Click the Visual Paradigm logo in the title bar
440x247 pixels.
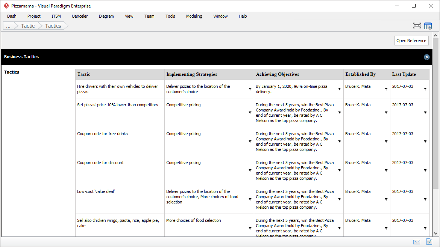click(x=6, y=6)
